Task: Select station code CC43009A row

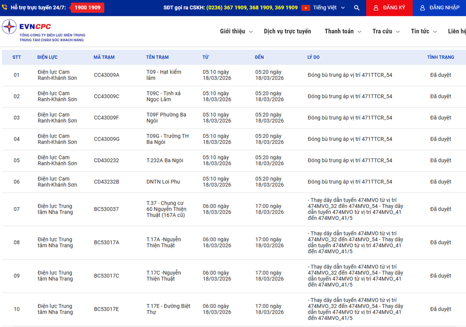Action: (x=106, y=75)
